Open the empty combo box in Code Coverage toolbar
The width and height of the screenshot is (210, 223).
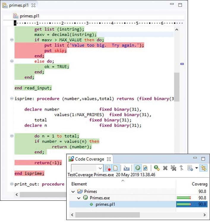[87, 168]
